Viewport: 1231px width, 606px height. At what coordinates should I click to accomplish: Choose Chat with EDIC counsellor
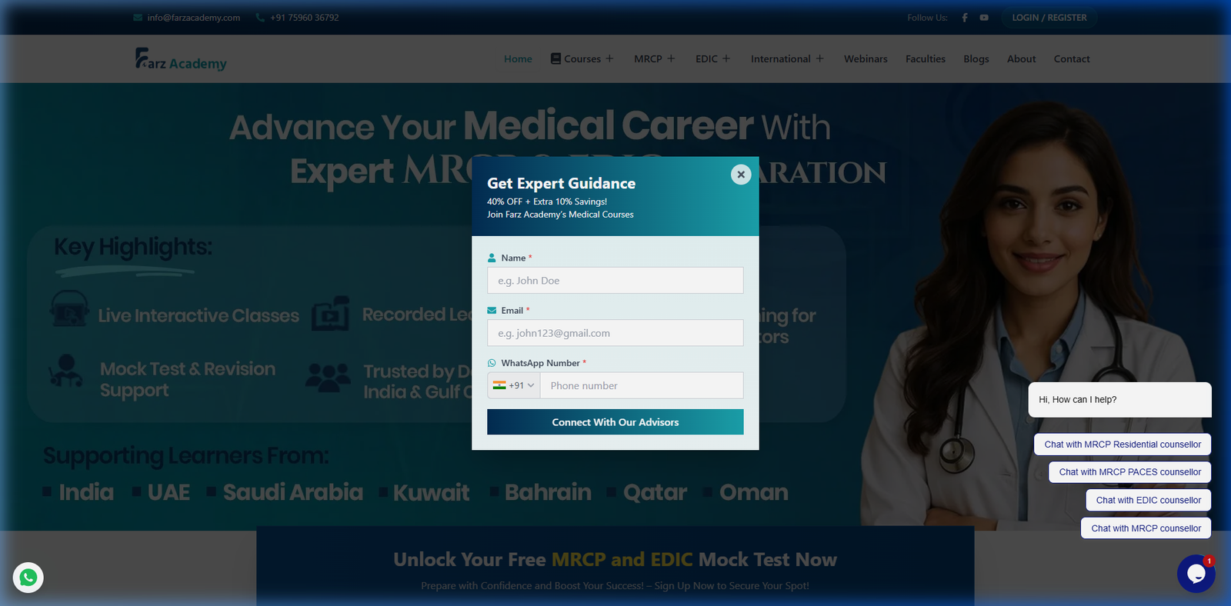coord(1149,500)
